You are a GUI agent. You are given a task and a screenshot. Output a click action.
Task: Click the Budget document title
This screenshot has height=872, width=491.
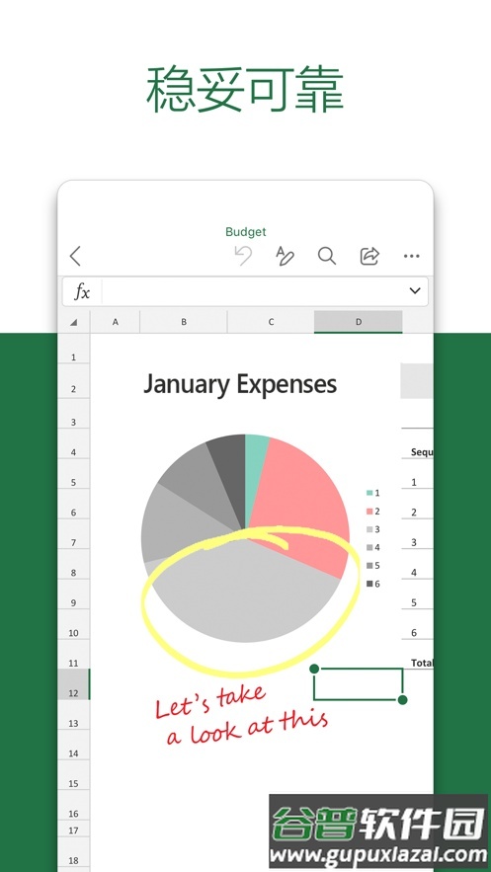(245, 232)
